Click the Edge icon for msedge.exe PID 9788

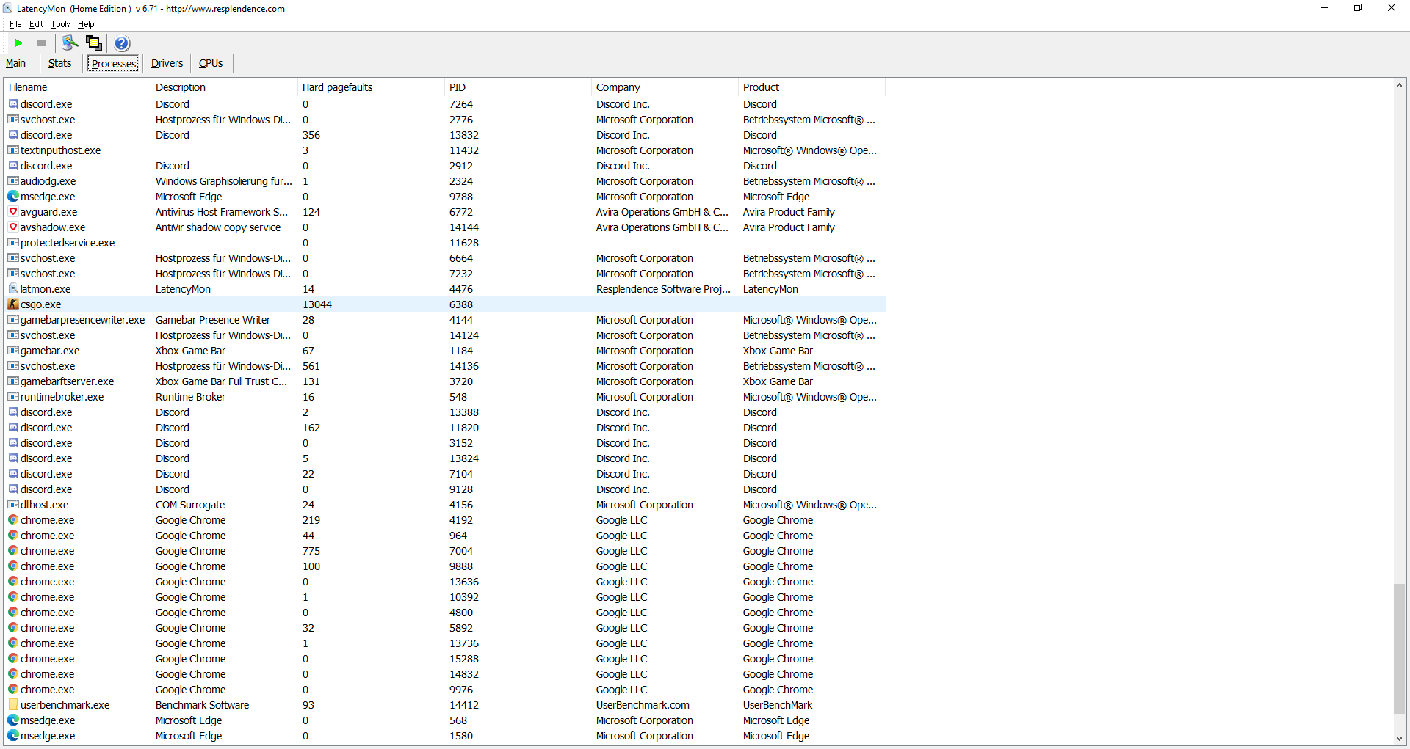[13, 197]
